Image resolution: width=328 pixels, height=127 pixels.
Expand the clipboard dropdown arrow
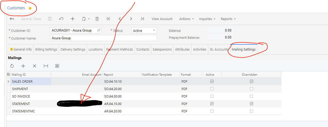click(89, 19)
